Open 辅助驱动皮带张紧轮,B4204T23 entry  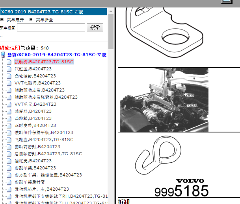click(46, 97)
